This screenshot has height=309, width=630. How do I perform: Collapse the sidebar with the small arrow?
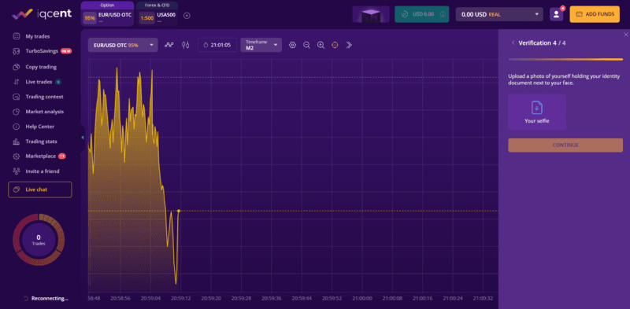click(x=83, y=138)
